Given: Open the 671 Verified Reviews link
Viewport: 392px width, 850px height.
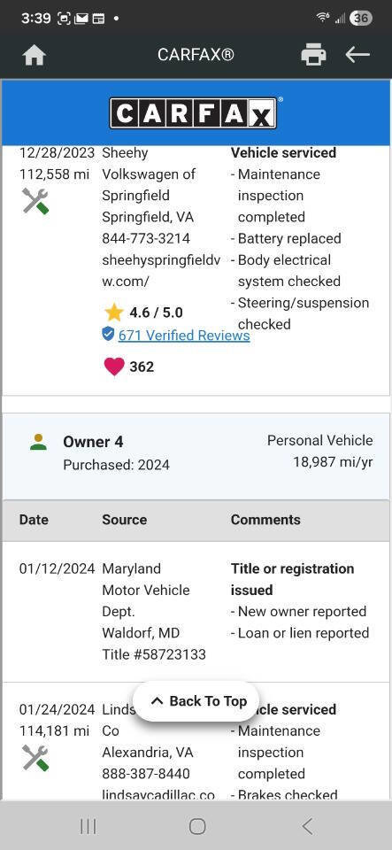Looking at the screenshot, I should 184,336.
